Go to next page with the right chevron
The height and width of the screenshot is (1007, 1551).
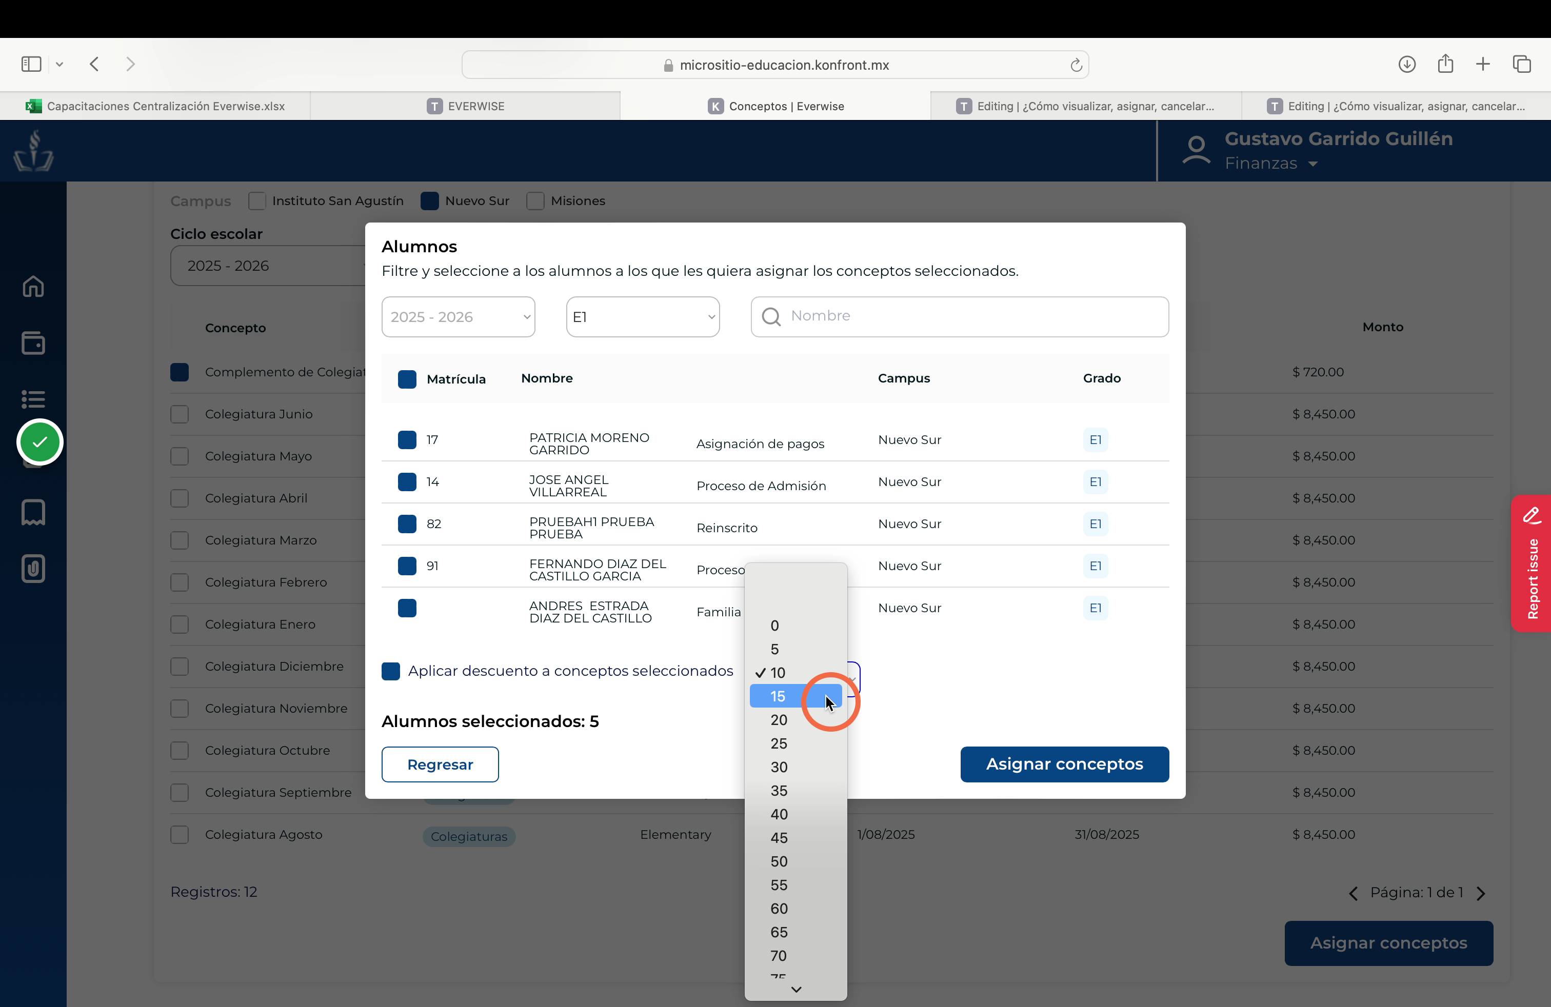(x=1481, y=893)
